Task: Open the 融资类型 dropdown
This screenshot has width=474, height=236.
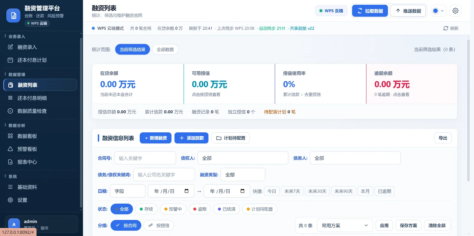Action: point(243,174)
